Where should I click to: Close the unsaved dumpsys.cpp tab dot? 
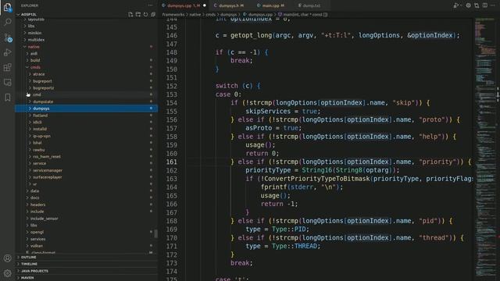(205, 5)
